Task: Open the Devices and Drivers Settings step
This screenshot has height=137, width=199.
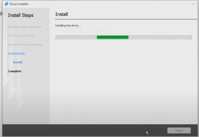Action: coord(25,45)
